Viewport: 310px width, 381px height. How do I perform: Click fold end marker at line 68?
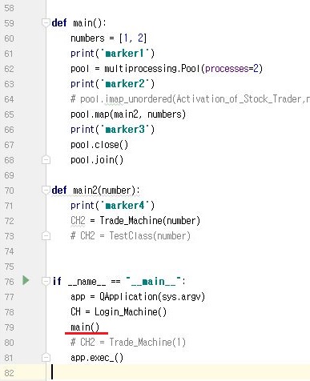(46, 160)
